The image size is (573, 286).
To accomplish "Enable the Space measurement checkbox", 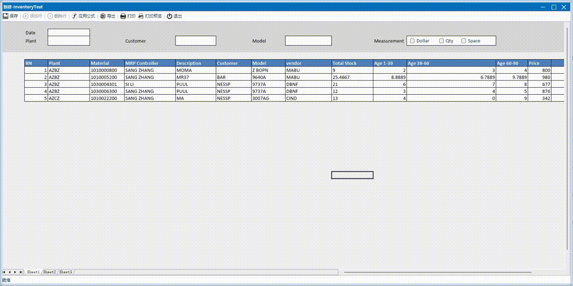I will pyautogui.click(x=464, y=41).
